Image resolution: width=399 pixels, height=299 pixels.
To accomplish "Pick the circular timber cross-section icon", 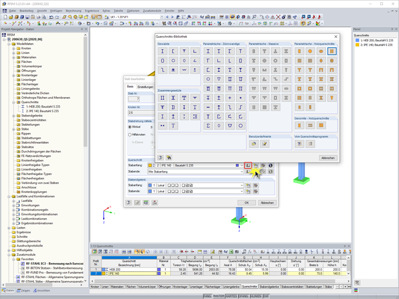I will point(310,51).
